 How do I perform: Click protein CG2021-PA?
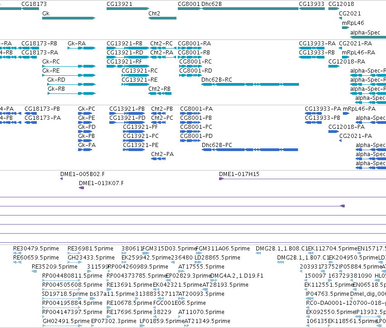(341, 141)
